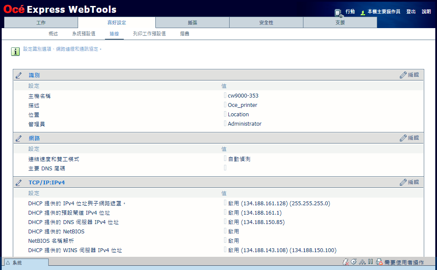Image resolution: width=437 pixels, height=270 pixels.
Task: Click small marker before cw9000-353 value
Action: [x=225, y=95]
